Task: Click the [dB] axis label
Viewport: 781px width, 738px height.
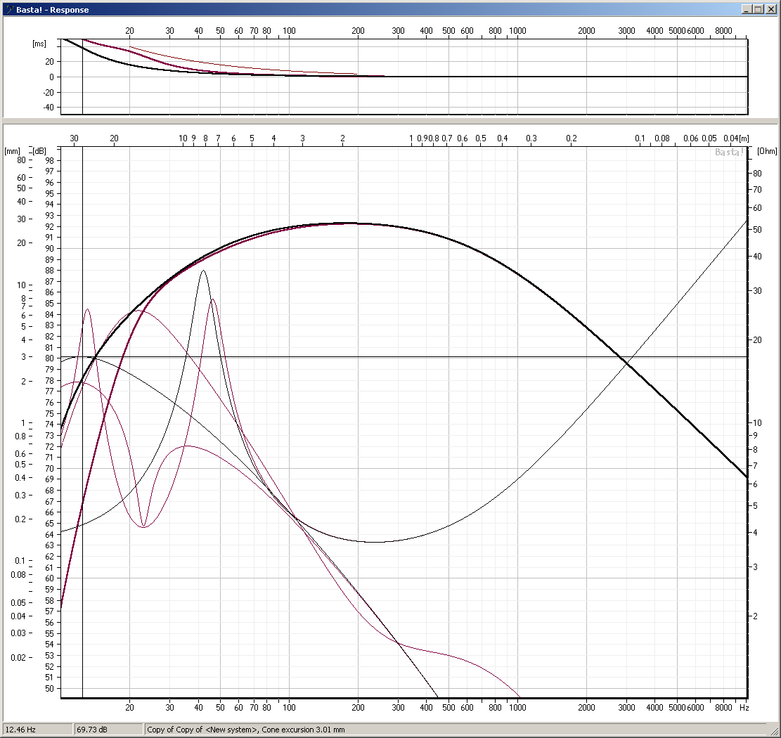Action: coord(39,150)
